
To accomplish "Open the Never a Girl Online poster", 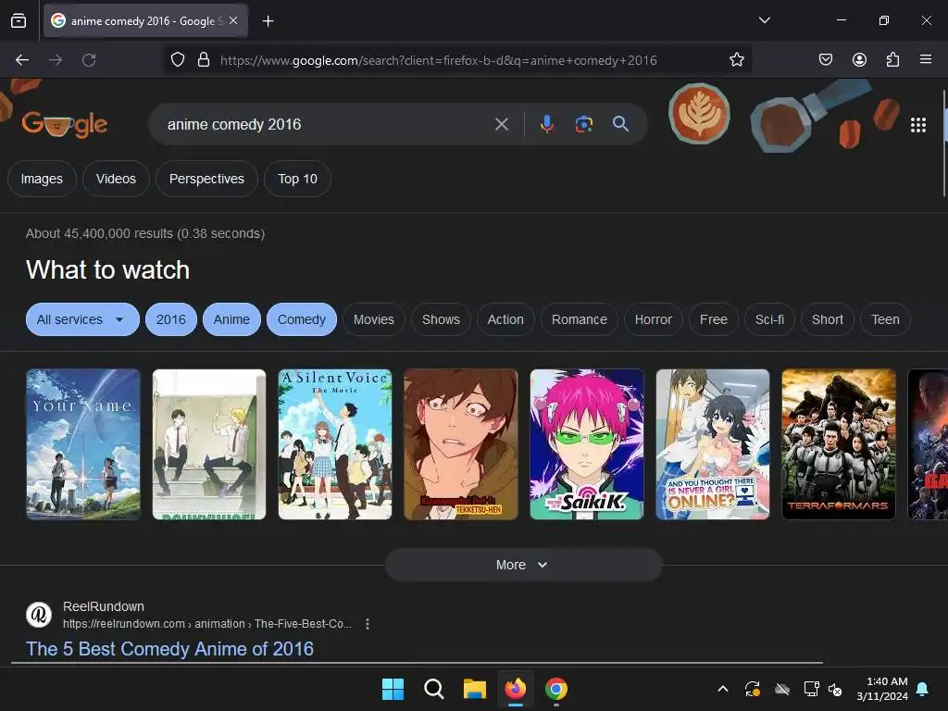I will pyautogui.click(x=713, y=444).
